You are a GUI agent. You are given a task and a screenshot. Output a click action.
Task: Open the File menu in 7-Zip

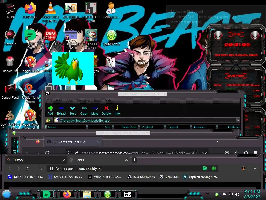[x=49, y=101]
